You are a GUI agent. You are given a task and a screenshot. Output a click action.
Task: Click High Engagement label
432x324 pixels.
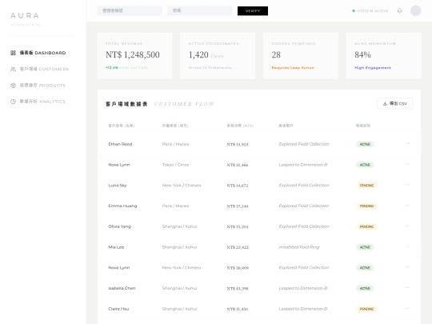[373, 67]
